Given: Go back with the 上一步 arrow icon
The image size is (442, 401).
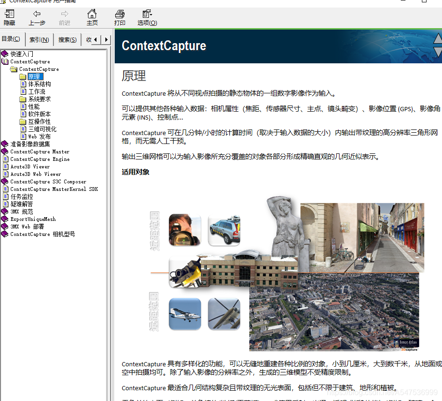Looking at the screenshot, I should pyautogui.click(x=37, y=14).
